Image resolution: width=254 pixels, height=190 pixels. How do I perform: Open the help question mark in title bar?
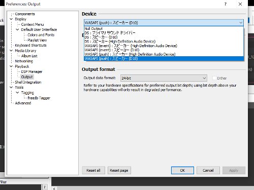point(226,4)
